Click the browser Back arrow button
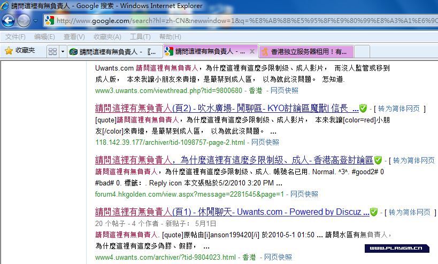The width and height of the screenshot is (438, 264). (x=9, y=20)
